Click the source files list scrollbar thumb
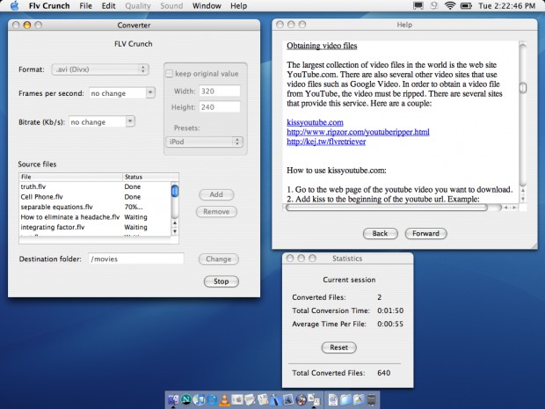 (175, 191)
